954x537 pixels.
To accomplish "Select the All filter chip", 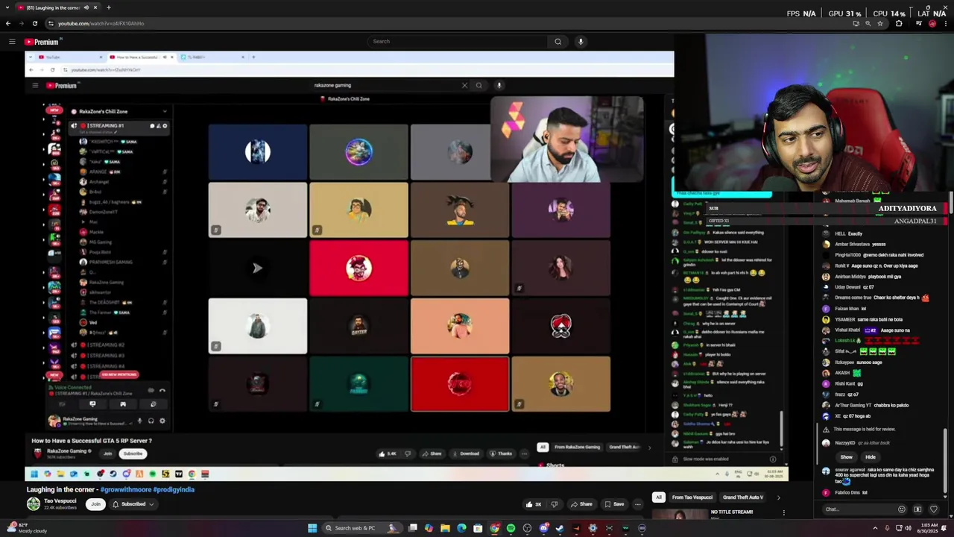I will point(659,497).
